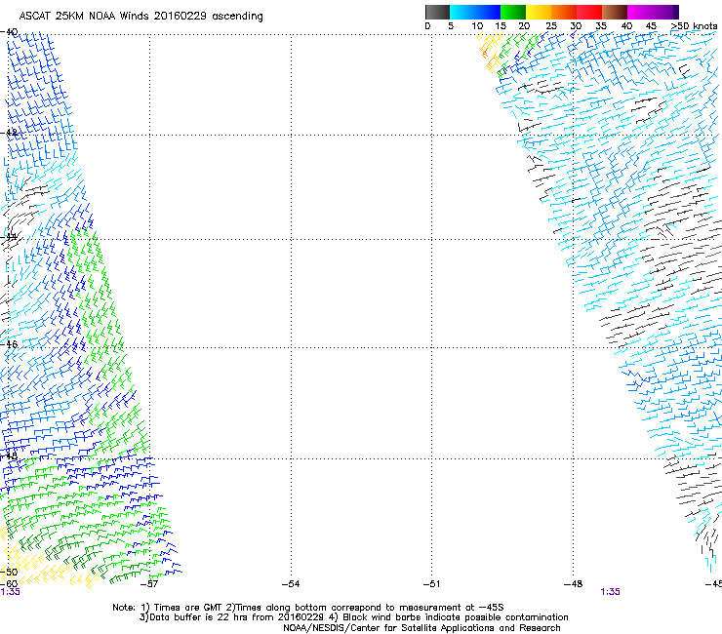The width and height of the screenshot is (722, 634).
Task: Click the '-40' latitude label
Action: tap(9, 32)
